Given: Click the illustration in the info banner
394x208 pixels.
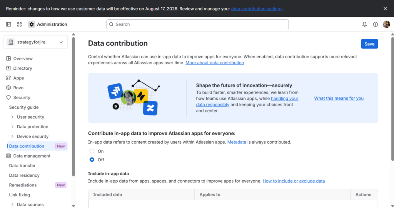Looking at the screenshot, I should [134, 97].
